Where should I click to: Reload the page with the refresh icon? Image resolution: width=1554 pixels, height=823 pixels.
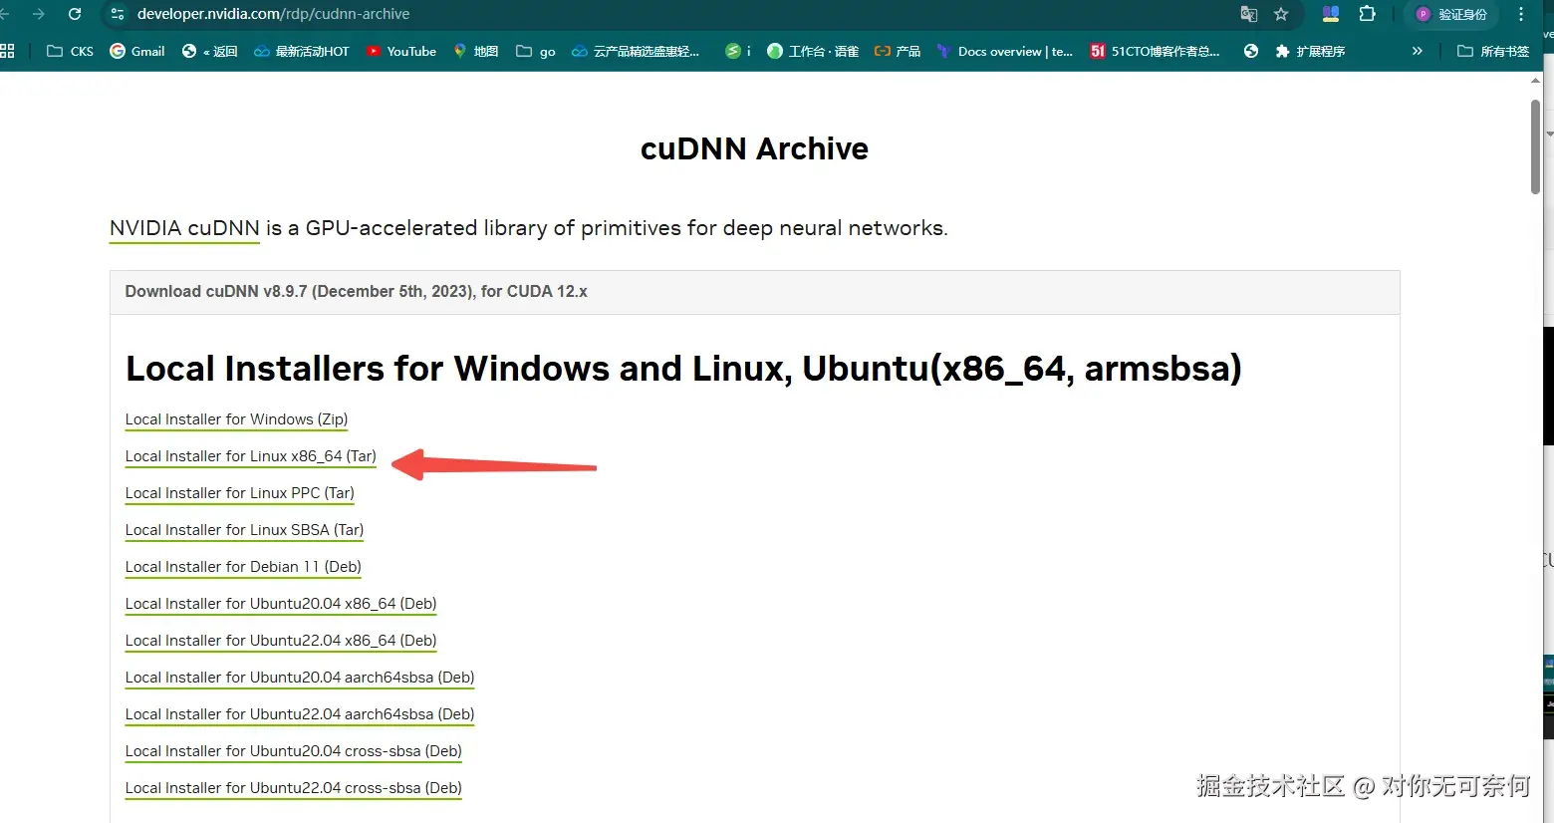[x=75, y=14]
